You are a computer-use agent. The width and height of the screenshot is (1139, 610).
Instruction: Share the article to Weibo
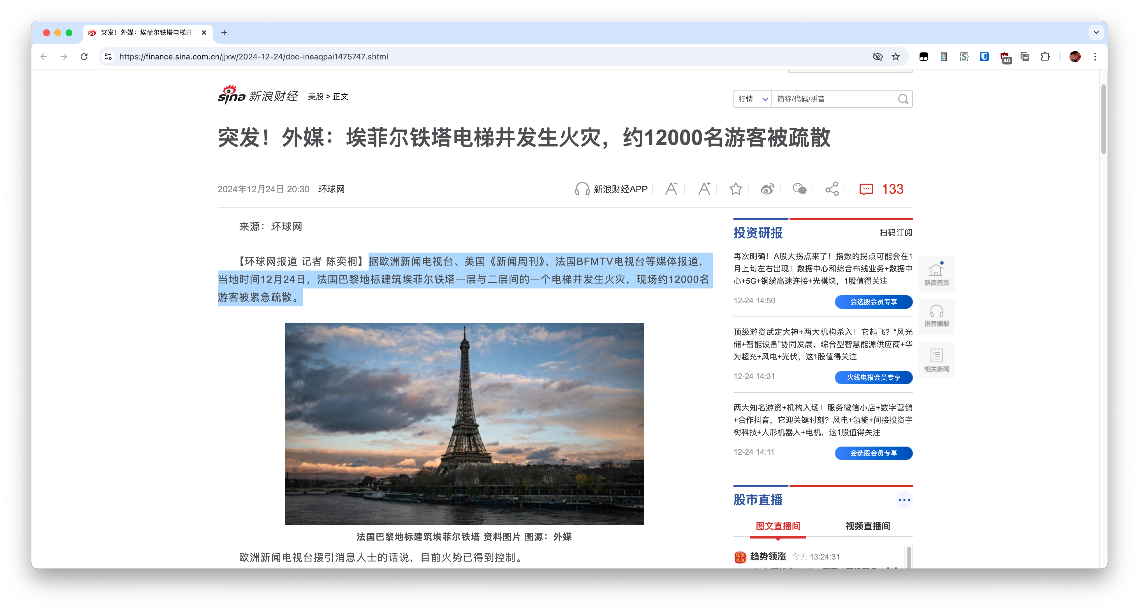(768, 189)
